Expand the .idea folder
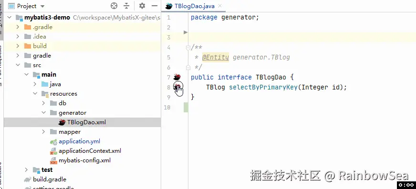This screenshot has height=189, width=416. [x=18, y=37]
